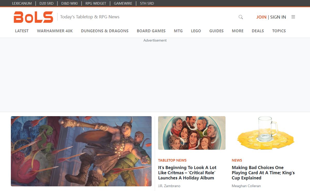Click the SIGN IN link
The height and width of the screenshot is (191, 310).
(278, 17)
